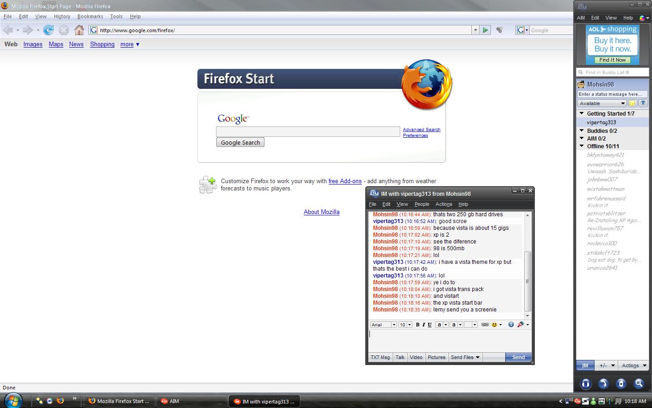The image size is (652, 408).
Task: Open the text highlight color picker
Action: [456, 325]
